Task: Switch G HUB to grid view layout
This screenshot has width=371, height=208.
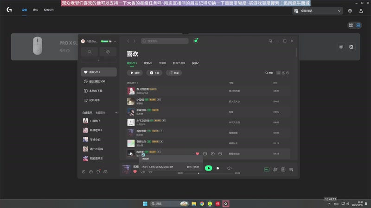Action: point(351,25)
